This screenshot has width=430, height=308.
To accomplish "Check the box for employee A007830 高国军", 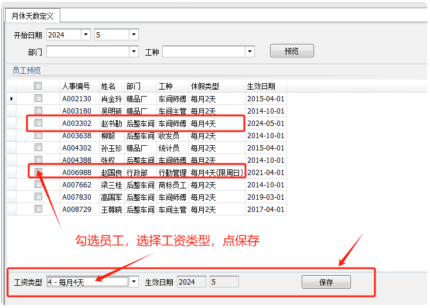I will [x=38, y=197].
